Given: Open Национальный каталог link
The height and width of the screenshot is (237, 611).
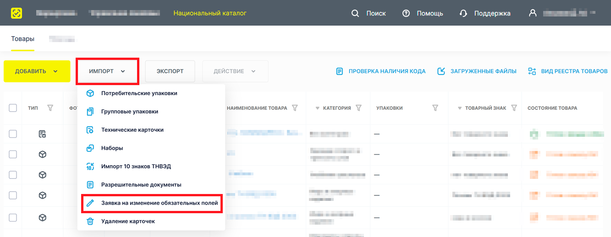Looking at the screenshot, I should [210, 13].
